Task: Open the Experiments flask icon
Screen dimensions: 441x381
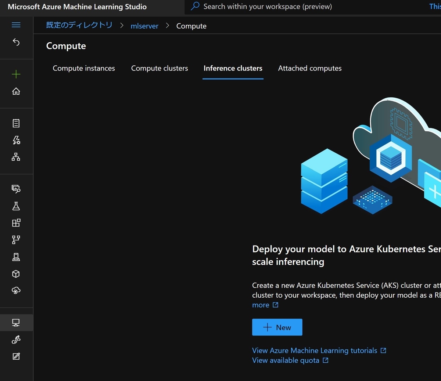Action: click(x=16, y=206)
